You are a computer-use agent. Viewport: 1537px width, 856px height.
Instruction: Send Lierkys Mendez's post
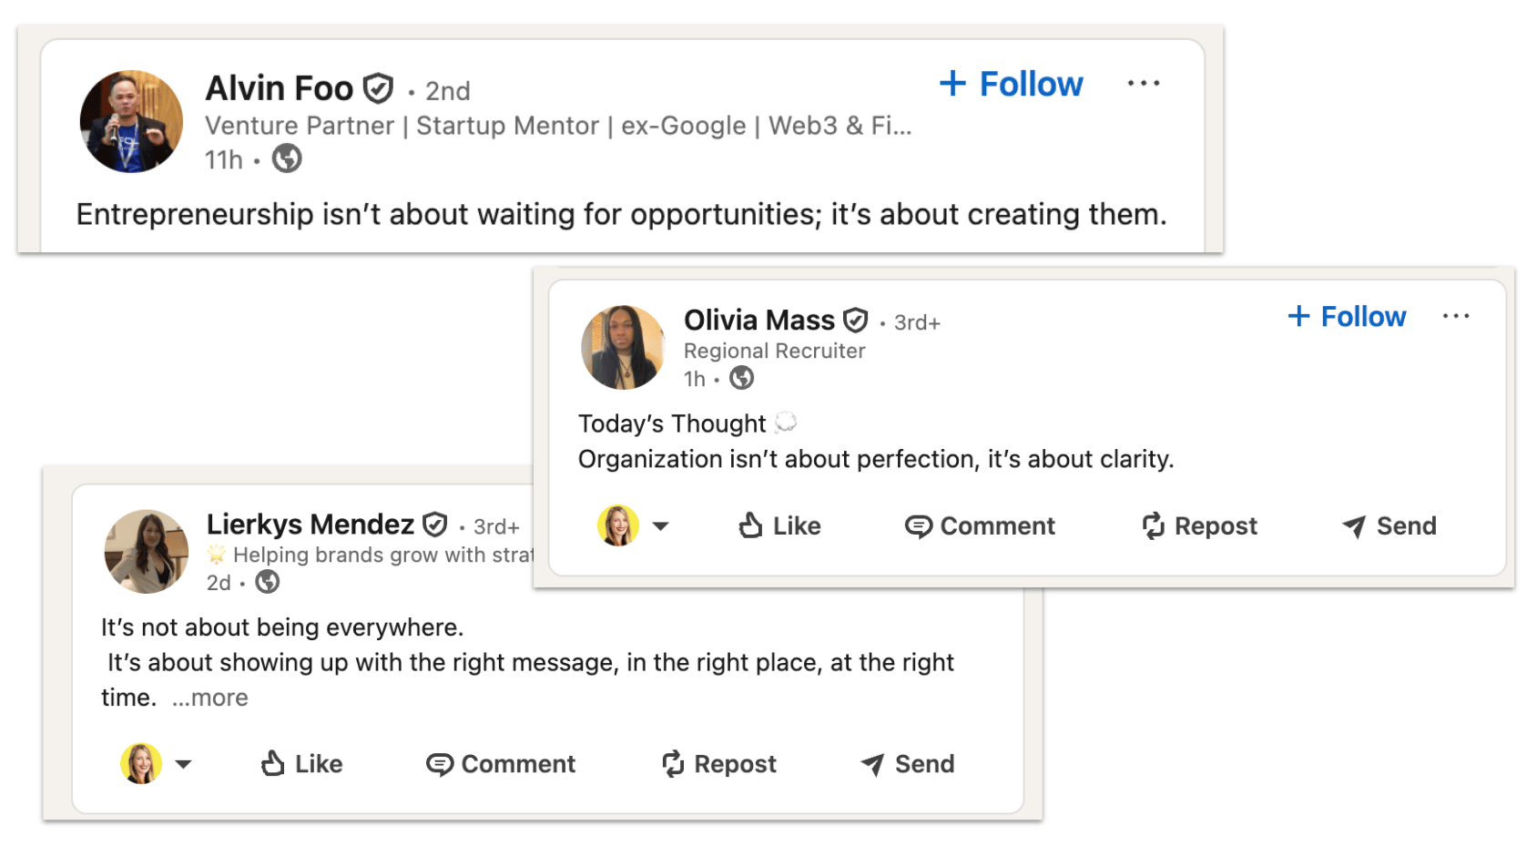[x=908, y=764]
